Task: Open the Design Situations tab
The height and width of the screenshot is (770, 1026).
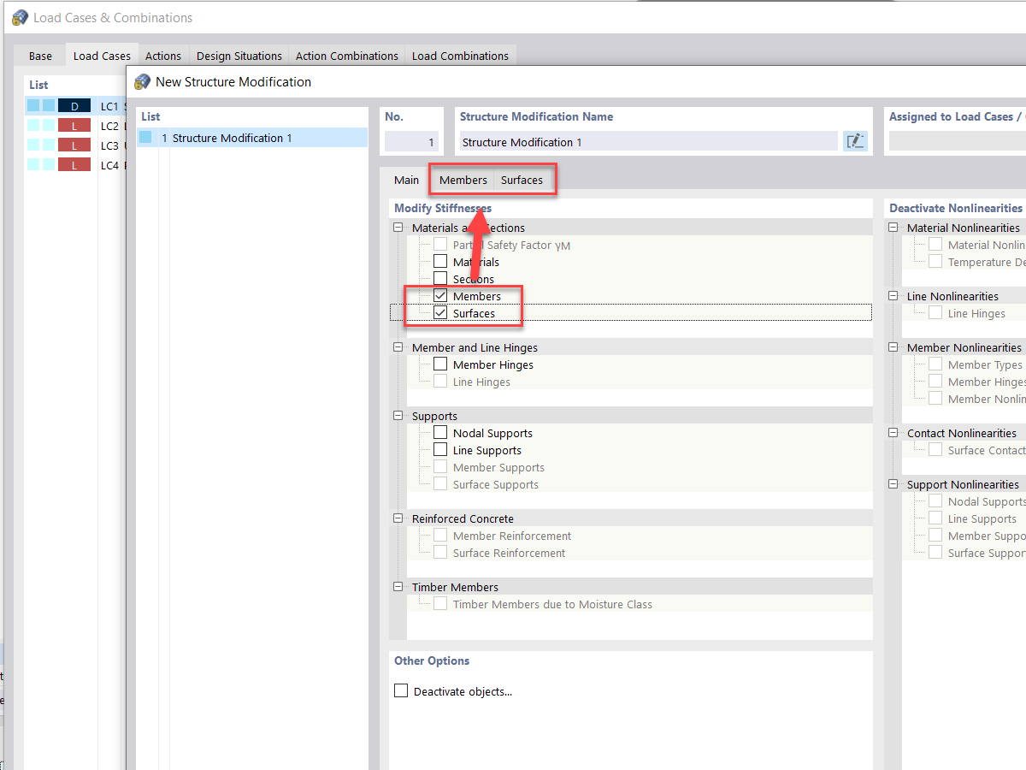Action: click(x=239, y=56)
